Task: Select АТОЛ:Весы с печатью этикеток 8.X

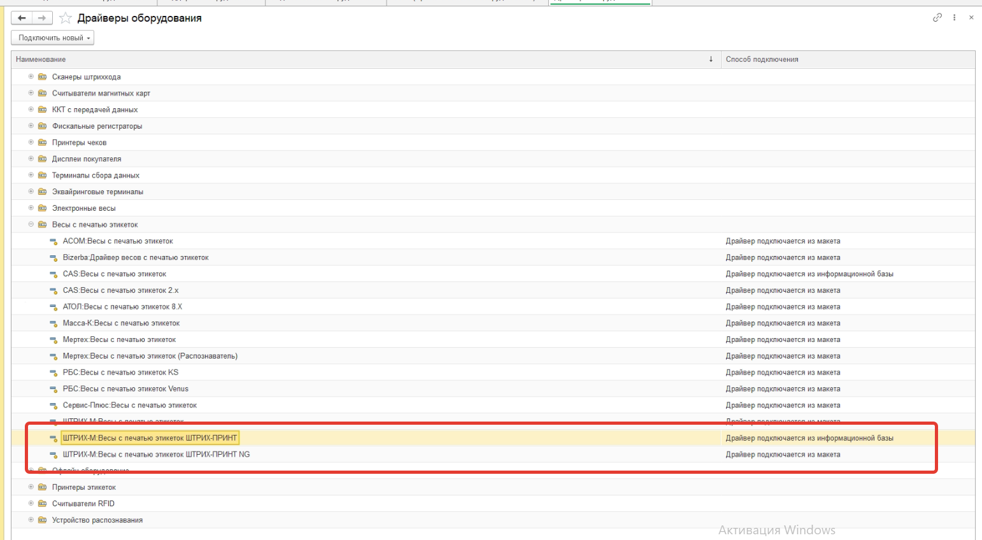Action: point(122,307)
